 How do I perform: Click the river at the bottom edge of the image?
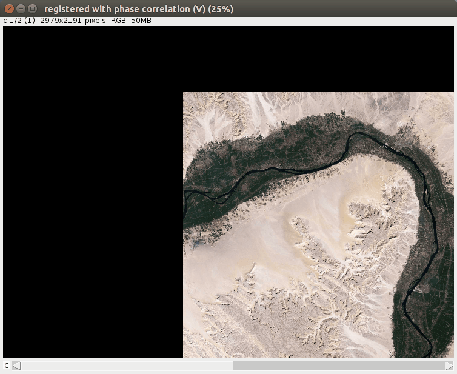pyautogui.click(x=431, y=354)
